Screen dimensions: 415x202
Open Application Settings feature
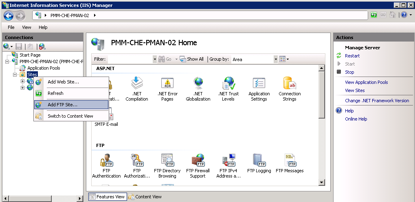point(259,89)
